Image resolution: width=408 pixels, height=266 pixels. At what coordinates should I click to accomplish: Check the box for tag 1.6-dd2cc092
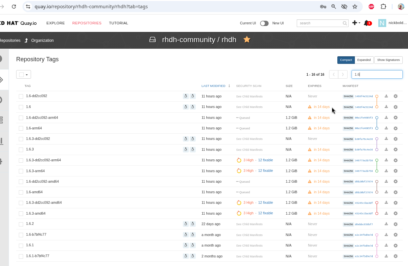[21, 96]
